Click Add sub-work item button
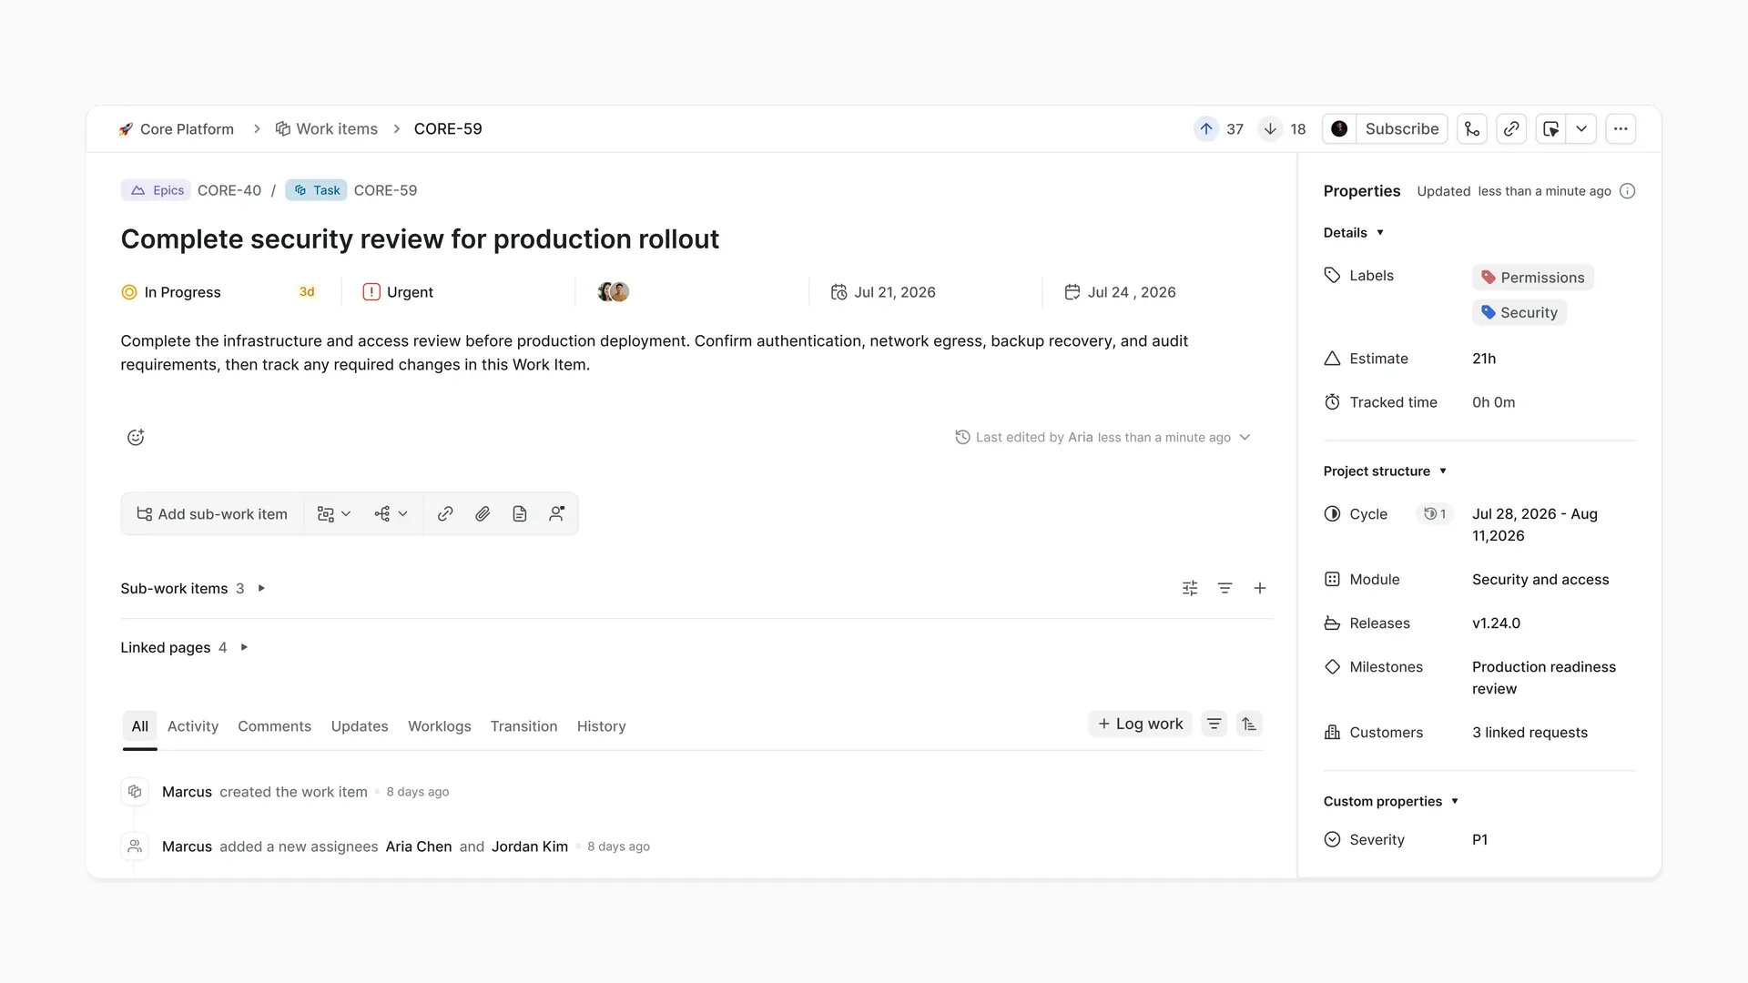The width and height of the screenshot is (1748, 983). pyautogui.click(x=212, y=514)
